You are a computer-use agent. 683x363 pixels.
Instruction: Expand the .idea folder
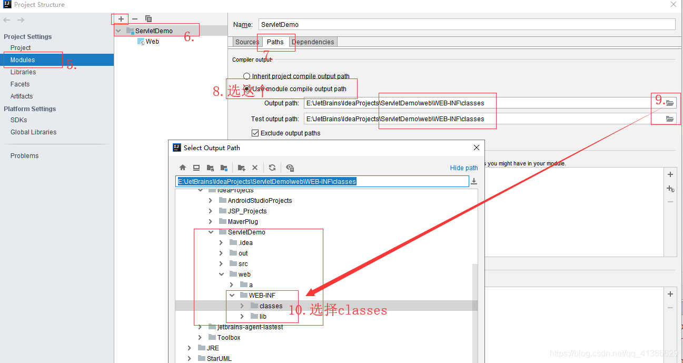coord(221,243)
